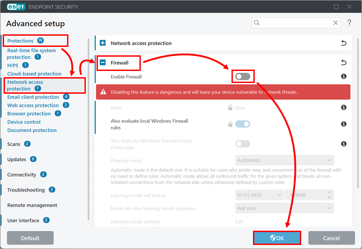Toggle Windows Firewall Group Policy rules switch
Screen dimensions: 362x249
tap(243, 144)
